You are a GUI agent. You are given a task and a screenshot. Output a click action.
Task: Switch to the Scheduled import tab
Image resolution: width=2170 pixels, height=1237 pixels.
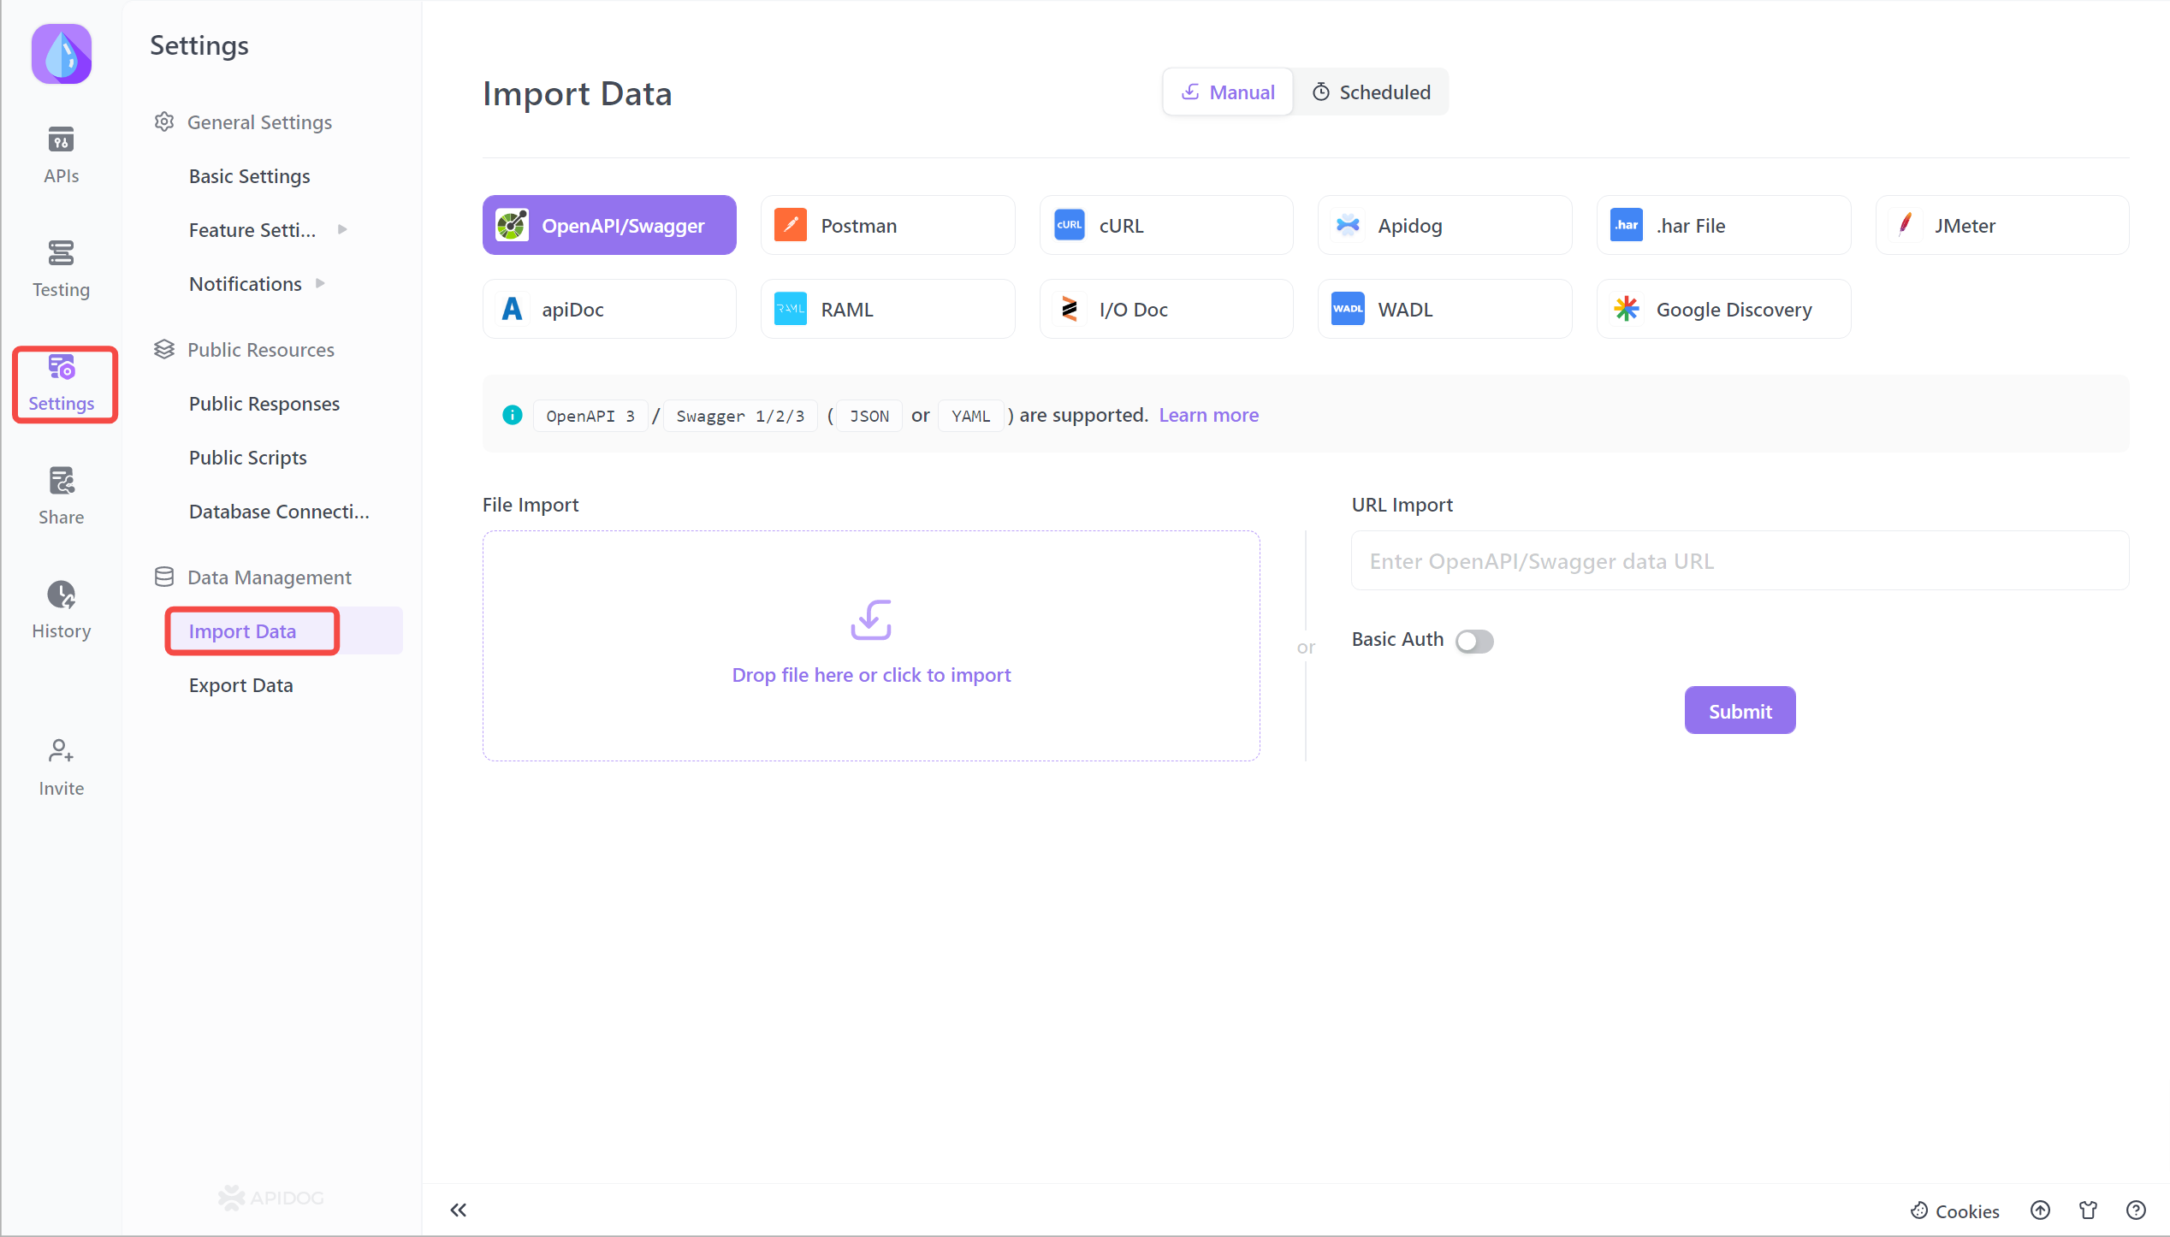[x=1371, y=92]
